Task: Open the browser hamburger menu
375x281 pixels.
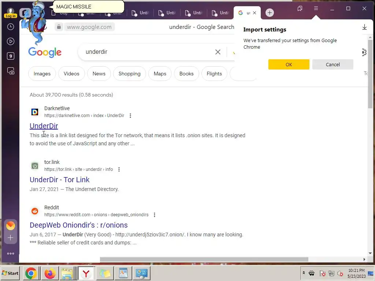Action: (x=316, y=9)
